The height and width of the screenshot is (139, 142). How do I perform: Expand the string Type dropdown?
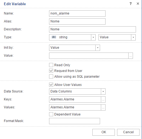click(x=93, y=37)
